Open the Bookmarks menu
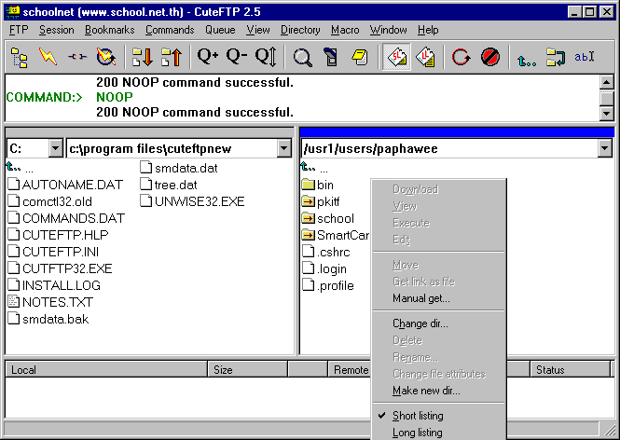 109,30
